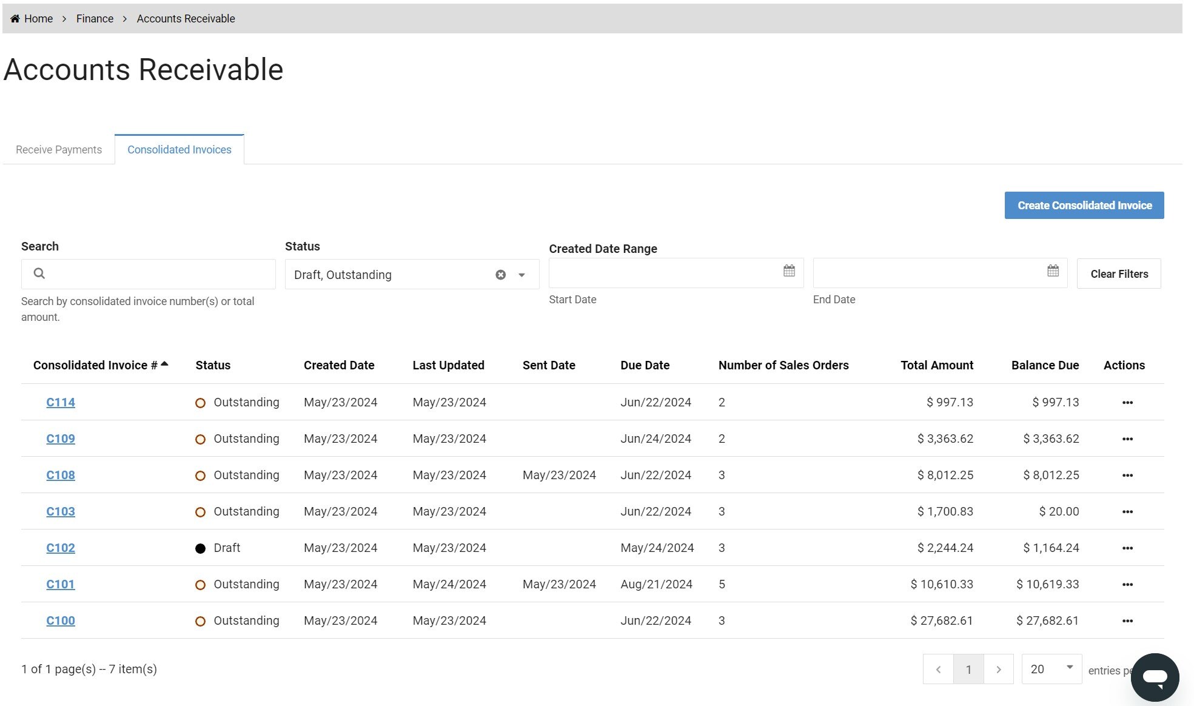
Task: Sort by Balance Due column header
Action: pyautogui.click(x=1045, y=365)
